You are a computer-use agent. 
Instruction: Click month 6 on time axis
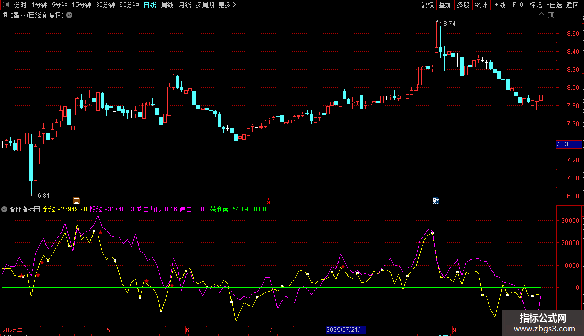coord(187,330)
